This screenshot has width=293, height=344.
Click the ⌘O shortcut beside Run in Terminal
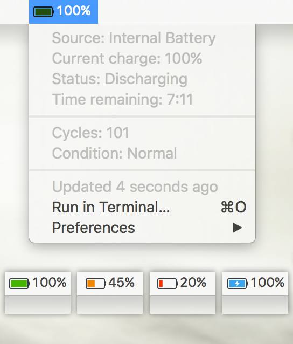click(x=234, y=207)
